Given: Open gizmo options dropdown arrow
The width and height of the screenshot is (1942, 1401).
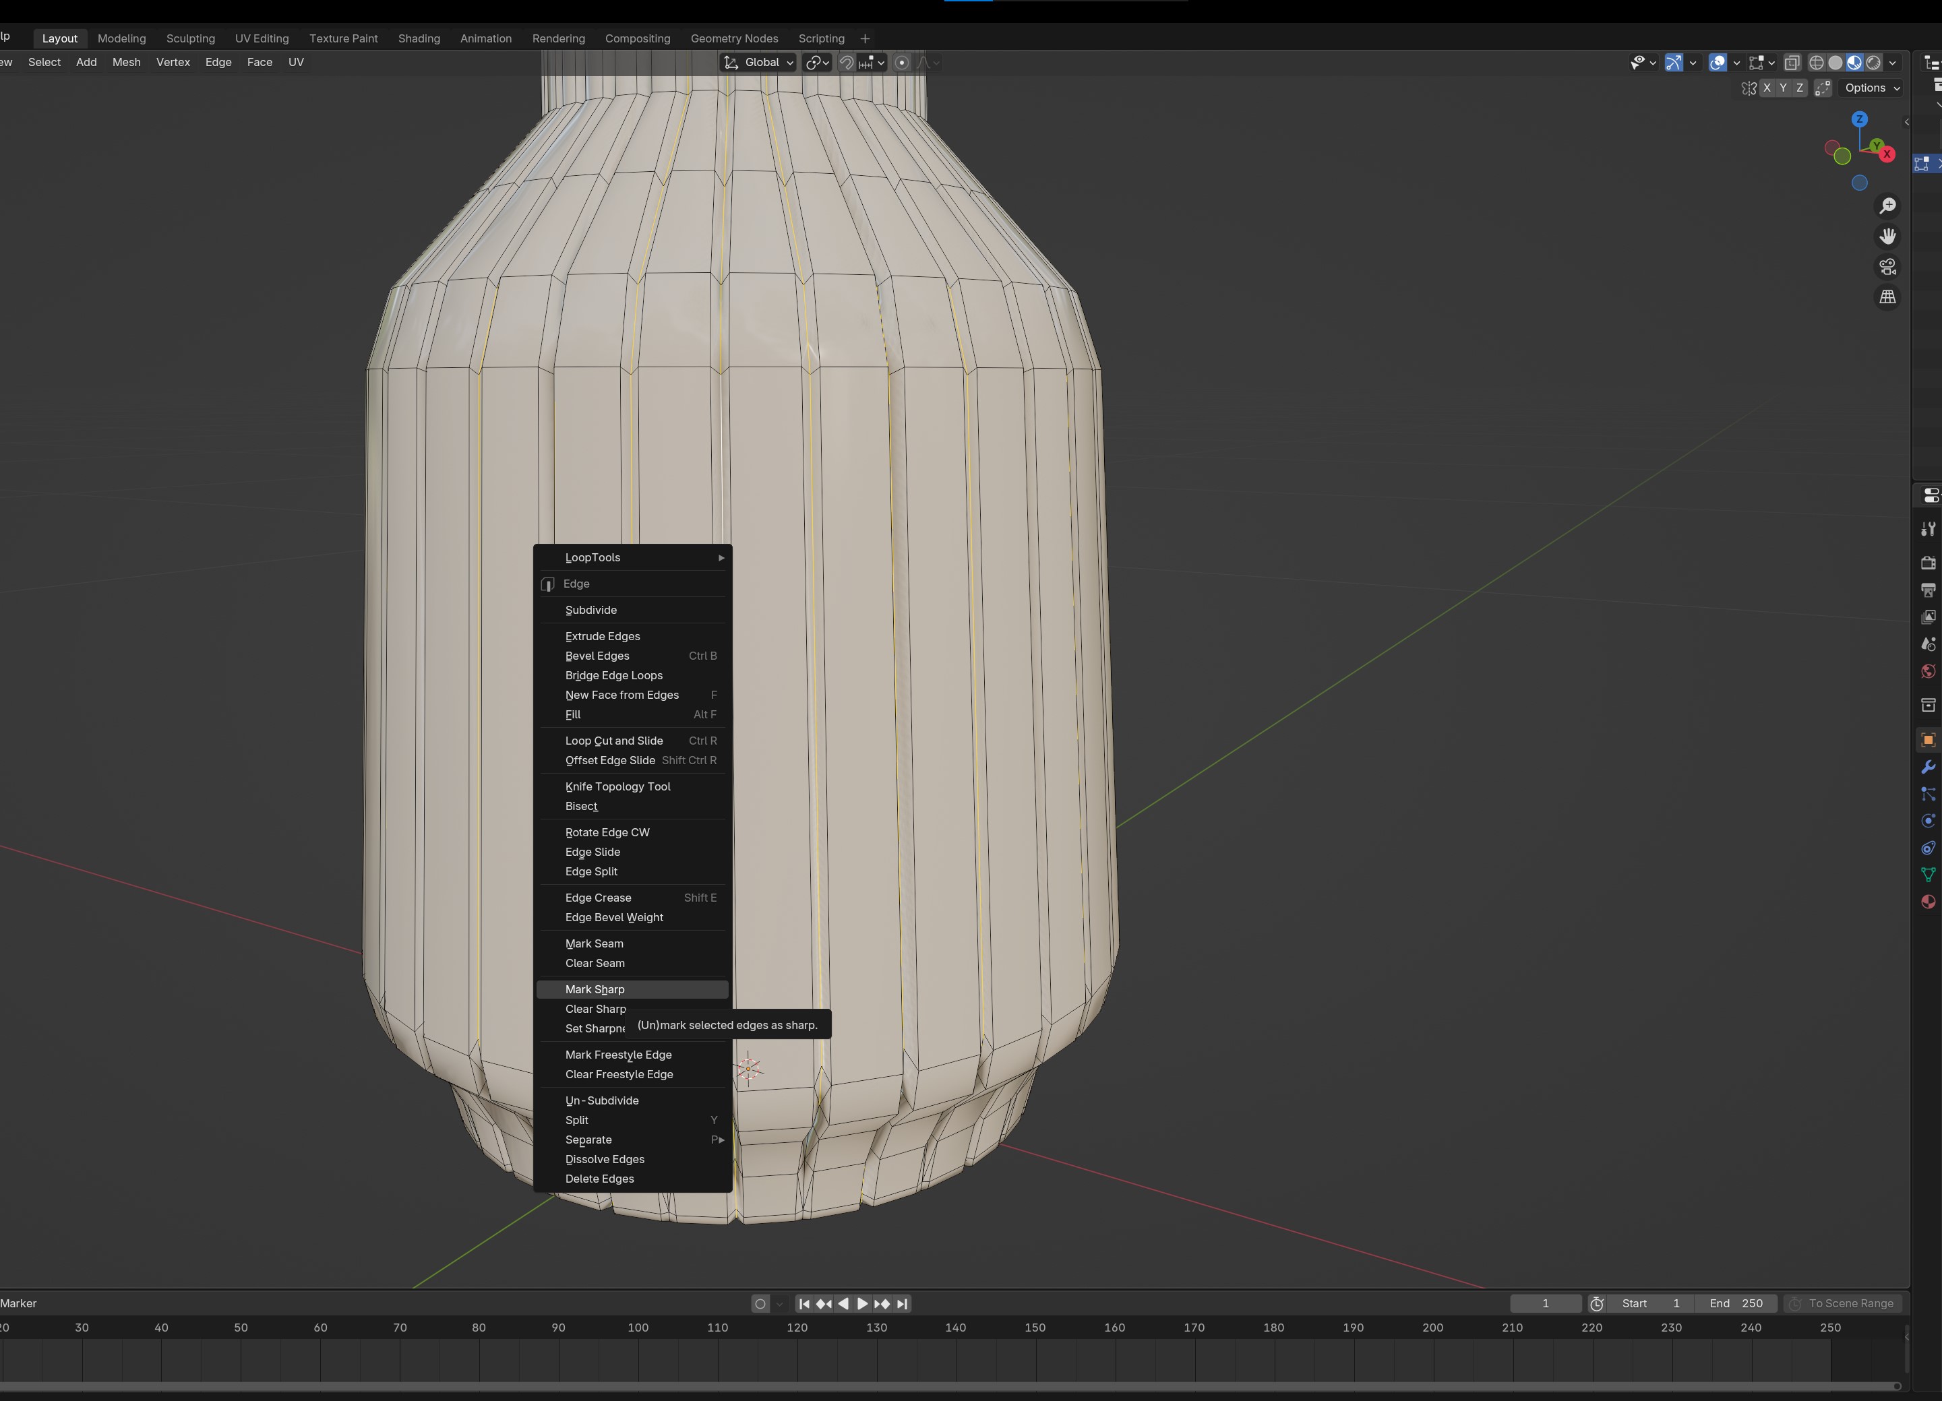Looking at the screenshot, I should click(1693, 63).
